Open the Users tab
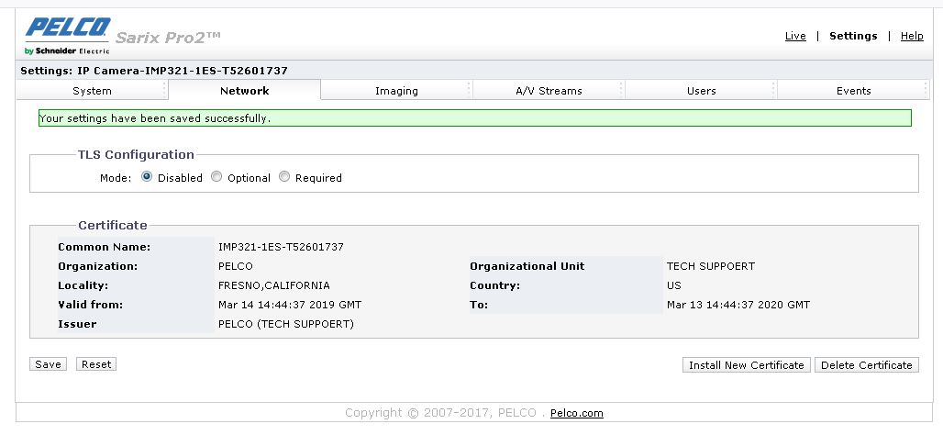 pos(701,91)
